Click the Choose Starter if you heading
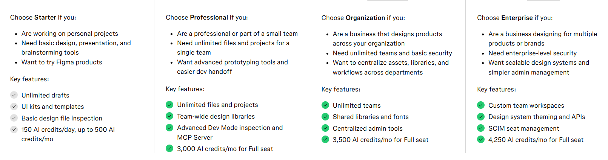This screenshot has height=160, width=608. click(43, 17)
